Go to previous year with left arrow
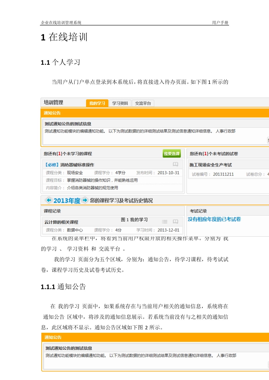This screenshot has height=380, width=269. 49,200
